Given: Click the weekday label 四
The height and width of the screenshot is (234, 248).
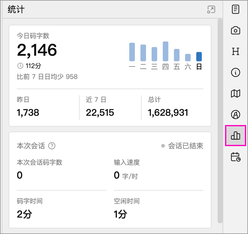Looking at the screenshot, I should pyautogui.click(x=166, y=67).
